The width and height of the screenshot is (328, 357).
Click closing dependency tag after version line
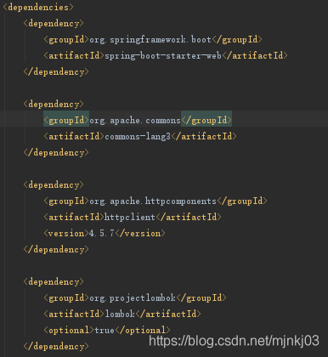pos(56,250)
